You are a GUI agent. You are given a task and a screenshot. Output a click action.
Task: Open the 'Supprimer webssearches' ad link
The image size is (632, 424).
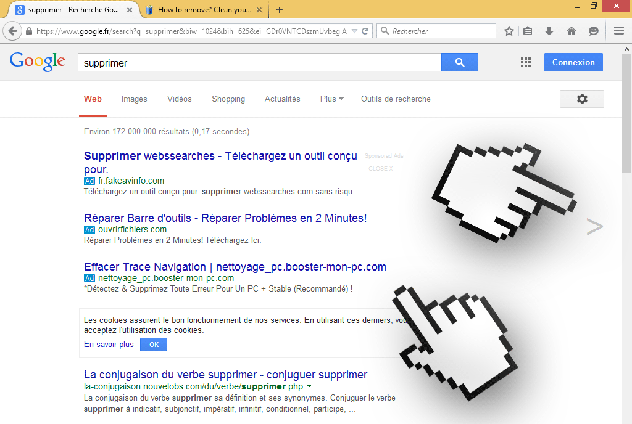pyautogui.click(x=220, y=162)
